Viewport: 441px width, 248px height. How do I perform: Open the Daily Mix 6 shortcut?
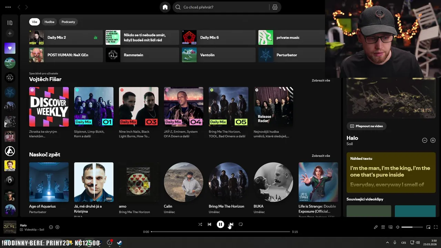(218, 38)
